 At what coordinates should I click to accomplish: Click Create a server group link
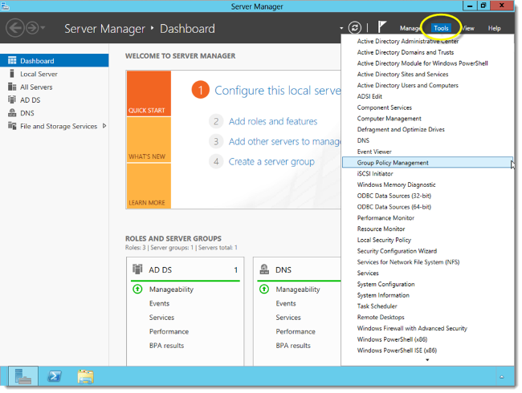click(x=271, y=161)
